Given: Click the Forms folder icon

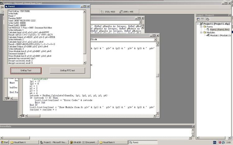Looking at the screenshot, I should point(205,27).
